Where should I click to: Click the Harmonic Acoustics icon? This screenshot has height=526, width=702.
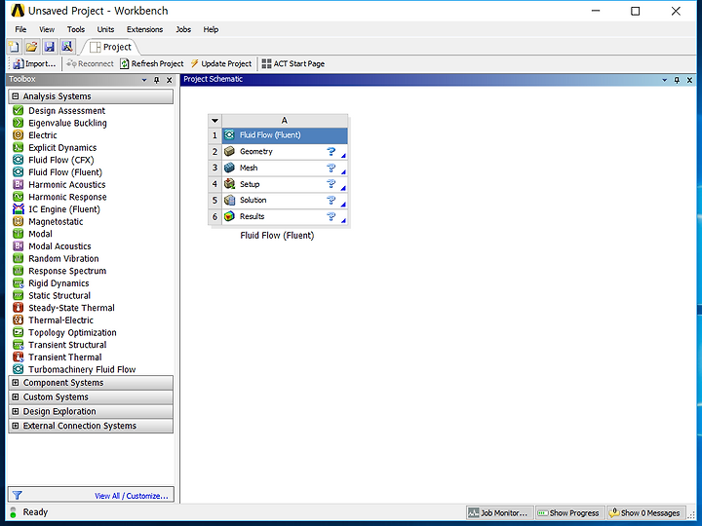(18, 184)
